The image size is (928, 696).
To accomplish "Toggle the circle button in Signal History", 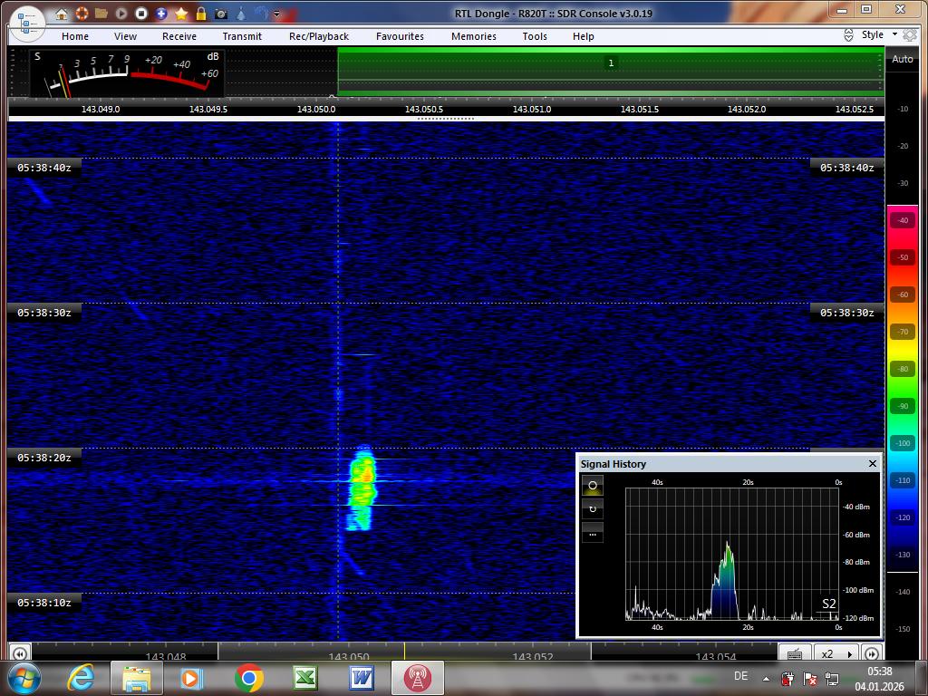I will (x=593, y=486).
